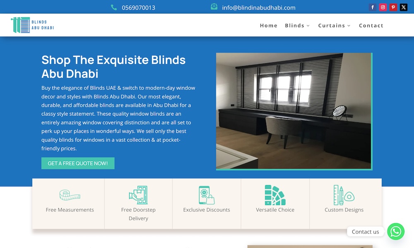414x248 pixels.
Task: Click the Get A Free Quote Now button
Action: (x=78, y=163)
